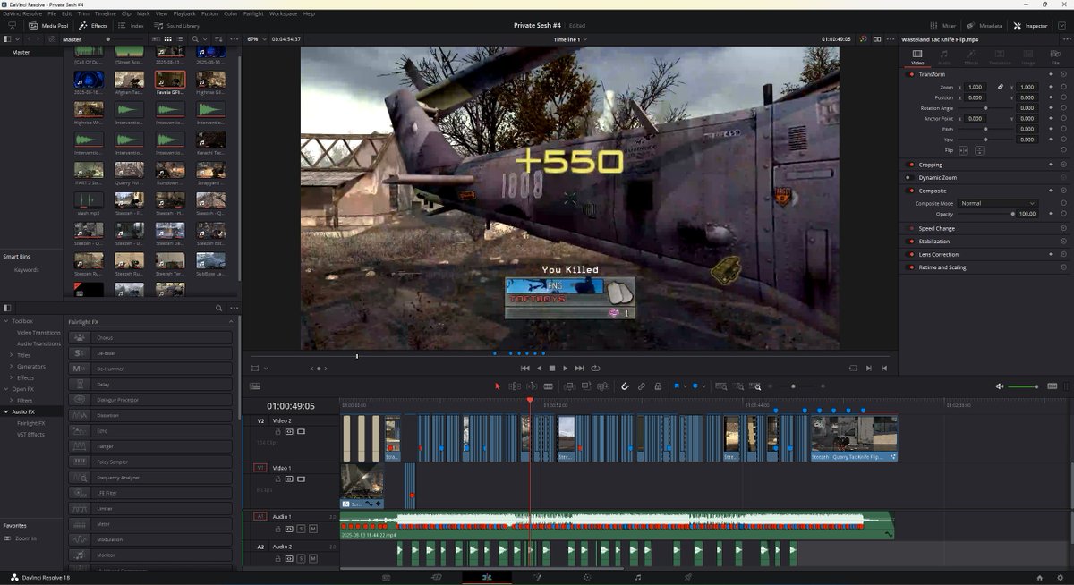
Task: Adjust the Rotation Angle slider
Action: tap(985, 107)
